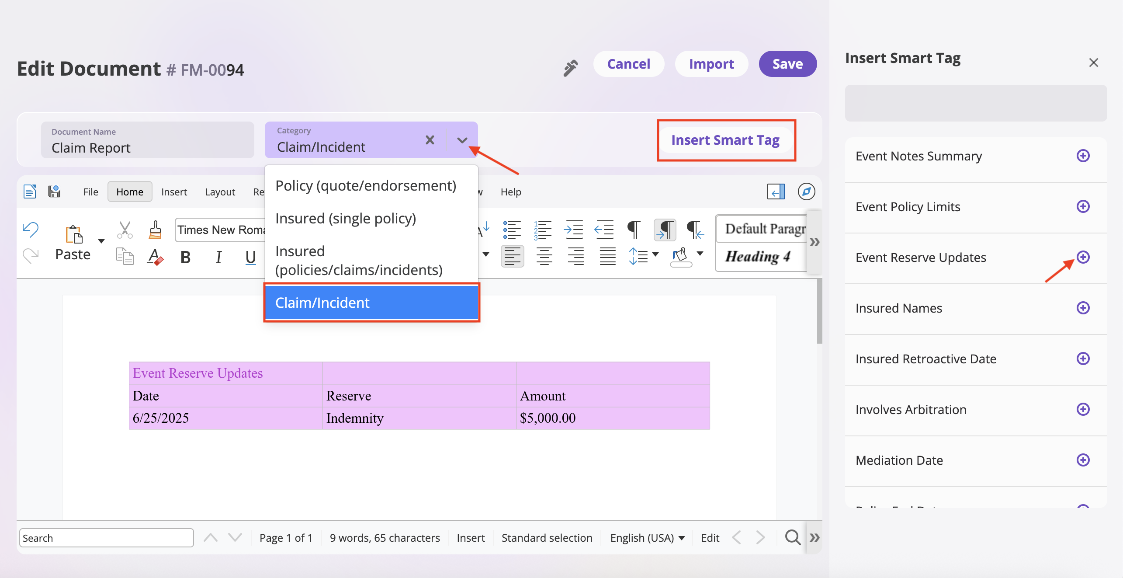Screen dimensions: 1123x578
Task: Open the Insert menu tab
Action: [174, 192]
